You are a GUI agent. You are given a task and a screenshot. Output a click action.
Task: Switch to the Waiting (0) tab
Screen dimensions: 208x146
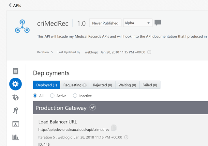click(127, 85)
